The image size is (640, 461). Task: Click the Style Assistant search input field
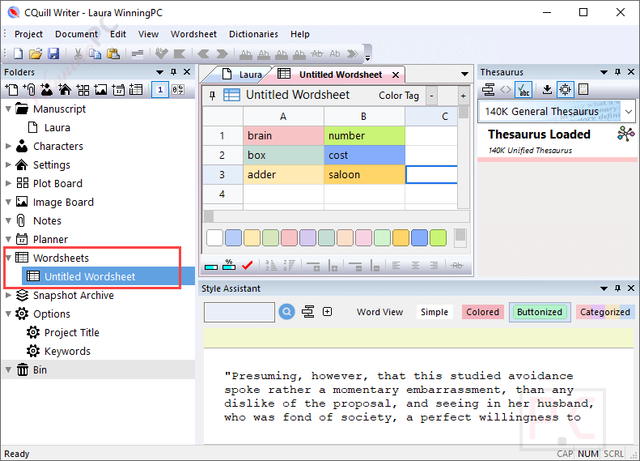239,312
